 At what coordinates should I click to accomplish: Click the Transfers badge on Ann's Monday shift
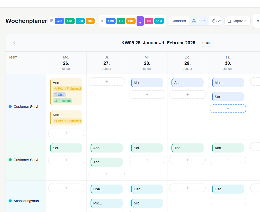pyautogui.click(x=62, y=101)
